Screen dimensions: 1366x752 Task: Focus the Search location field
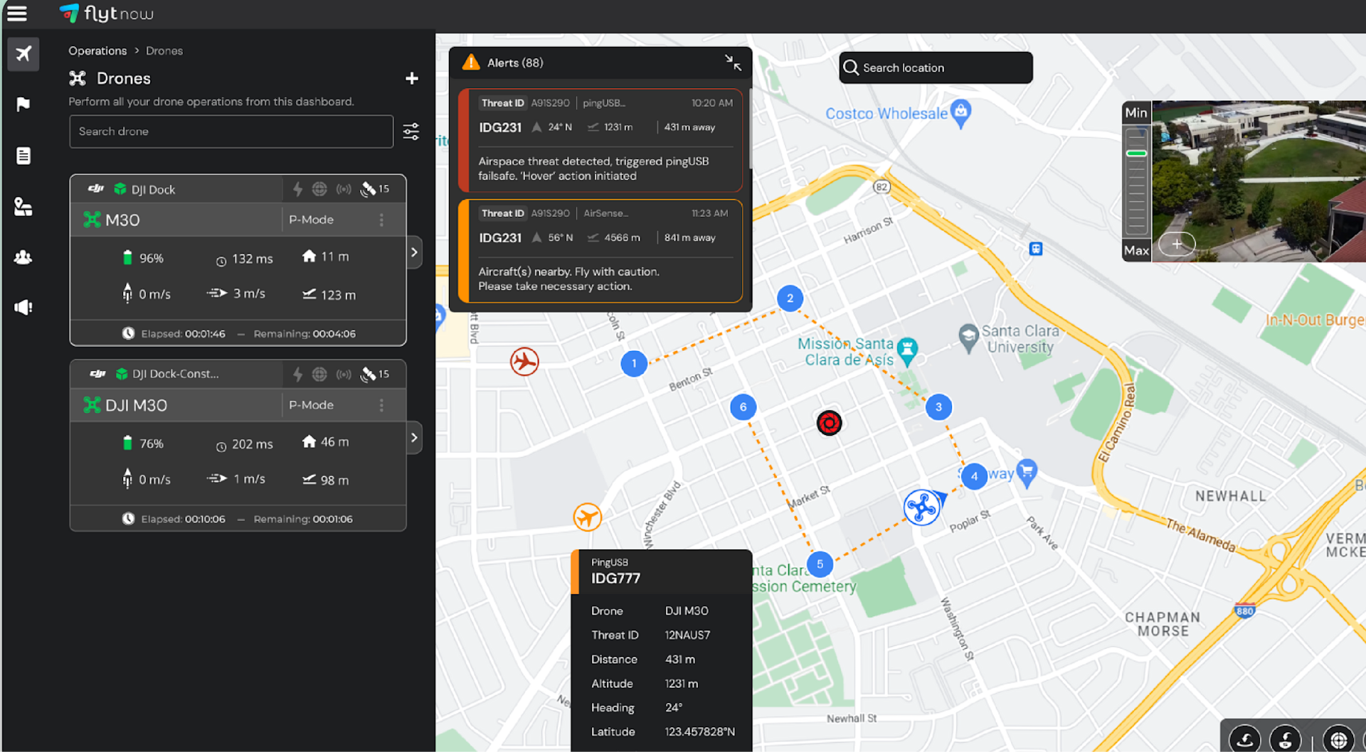tap(936, 68)
